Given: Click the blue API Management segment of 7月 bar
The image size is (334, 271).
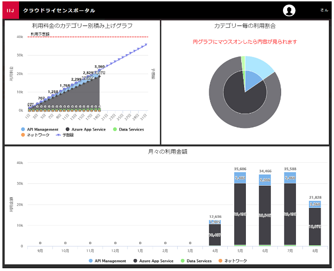Looking at the screenshot, I should [290, 177].
